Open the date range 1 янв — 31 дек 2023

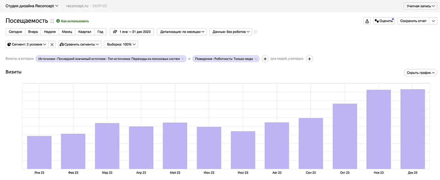(x=132, y=32)
